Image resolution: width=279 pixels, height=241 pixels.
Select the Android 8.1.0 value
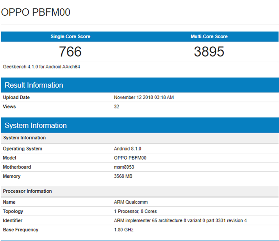(x=128, y=149)
